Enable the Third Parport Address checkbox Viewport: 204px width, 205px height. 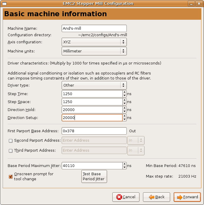click(11, 151)
